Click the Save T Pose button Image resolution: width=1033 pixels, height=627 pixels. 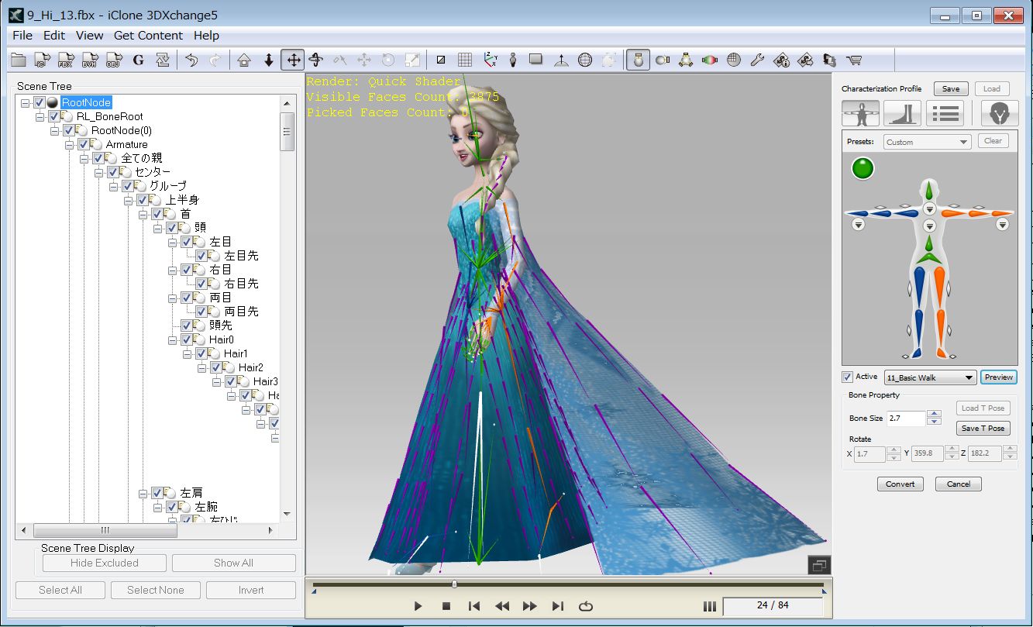click(x=983, y=428)
